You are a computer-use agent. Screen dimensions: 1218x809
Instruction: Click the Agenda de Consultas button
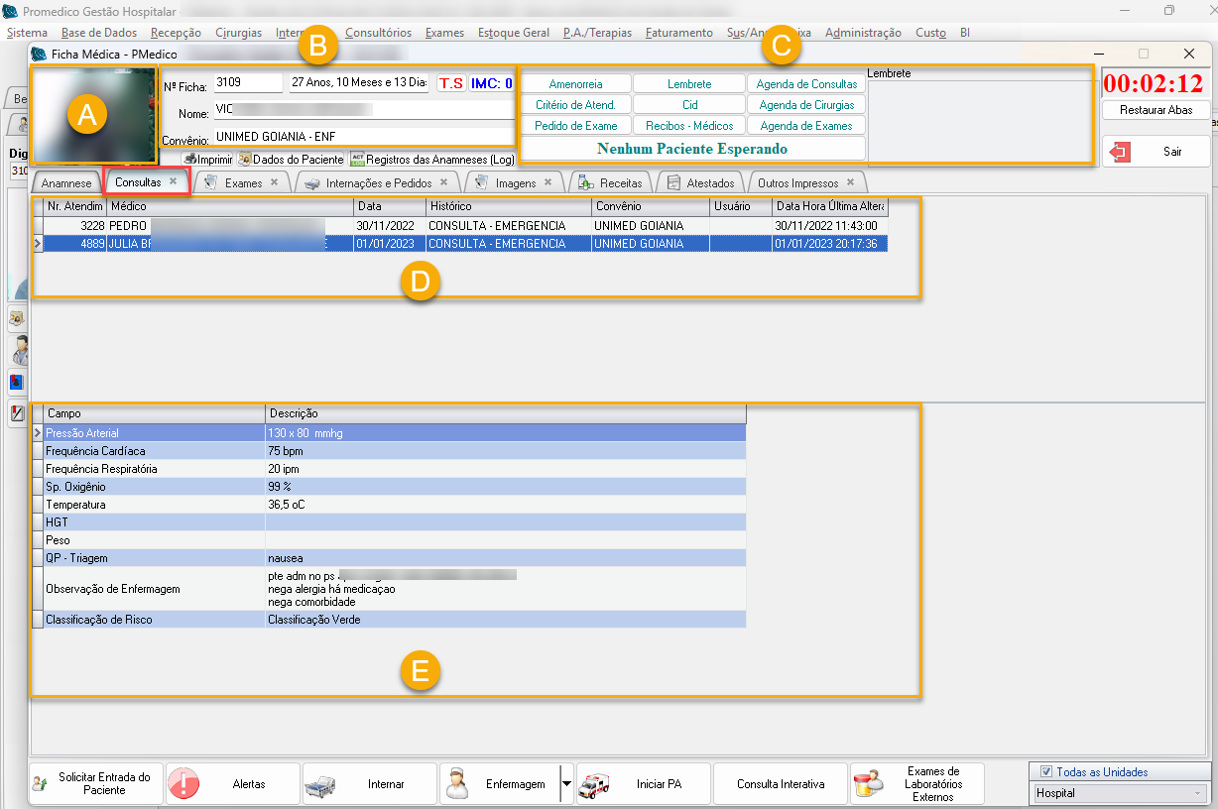806,84
